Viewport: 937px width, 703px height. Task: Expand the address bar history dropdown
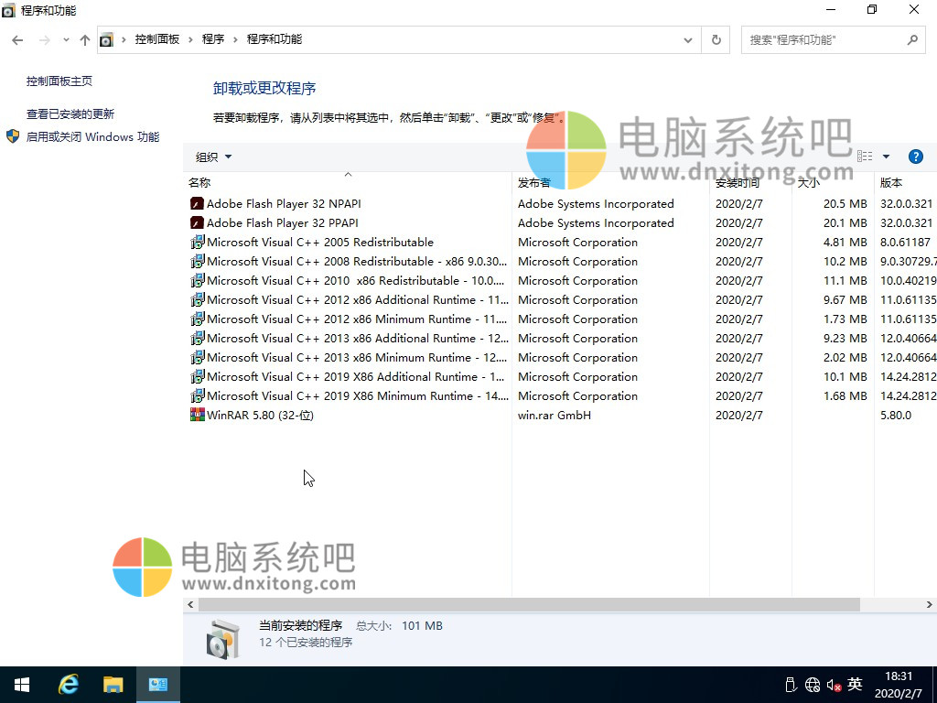[688, 40]
